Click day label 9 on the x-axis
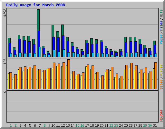The width and height of the screenshot is (165, 129). 49,125
